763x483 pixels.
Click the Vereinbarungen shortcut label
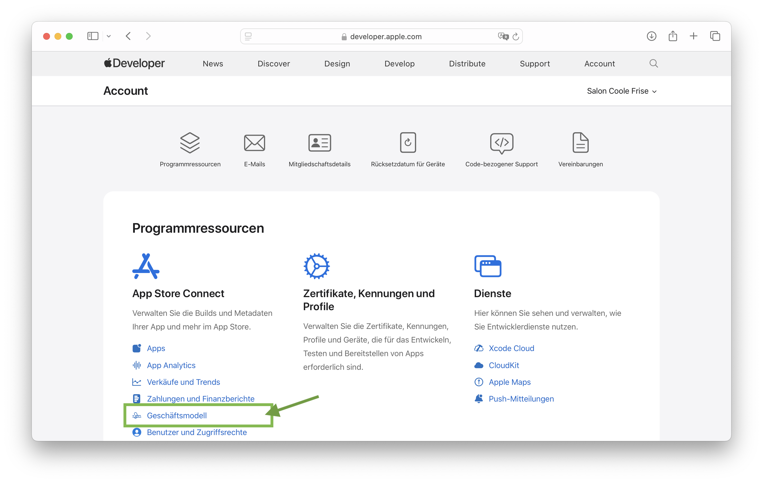point(580,164)
